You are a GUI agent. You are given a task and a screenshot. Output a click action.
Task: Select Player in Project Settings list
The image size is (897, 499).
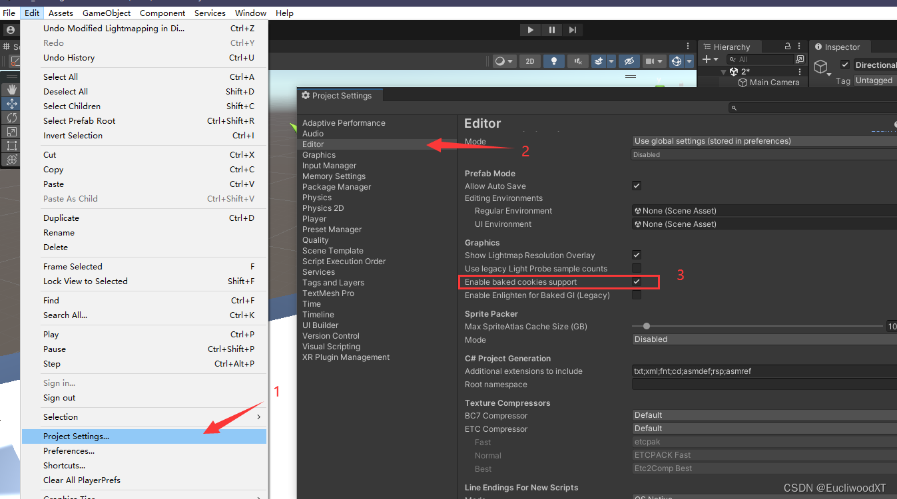[x=314, y=218]
